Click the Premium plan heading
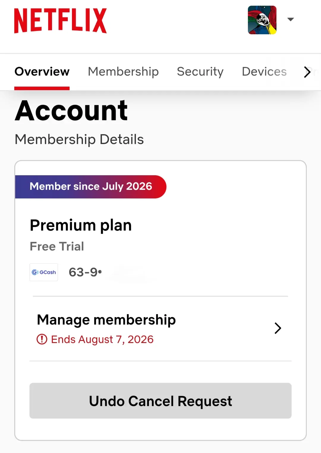This screenshot has height=453, width=321. click(x=81, y=225)
